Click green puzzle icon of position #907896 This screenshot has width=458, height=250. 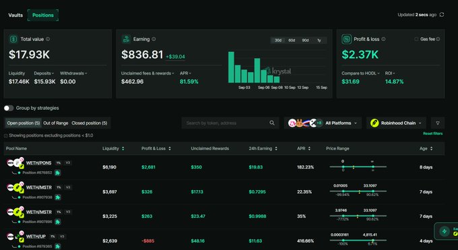(x=58, y=222)
